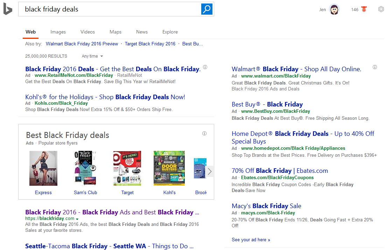
Task: Click See your ad here link
Action: pos(251,240)
